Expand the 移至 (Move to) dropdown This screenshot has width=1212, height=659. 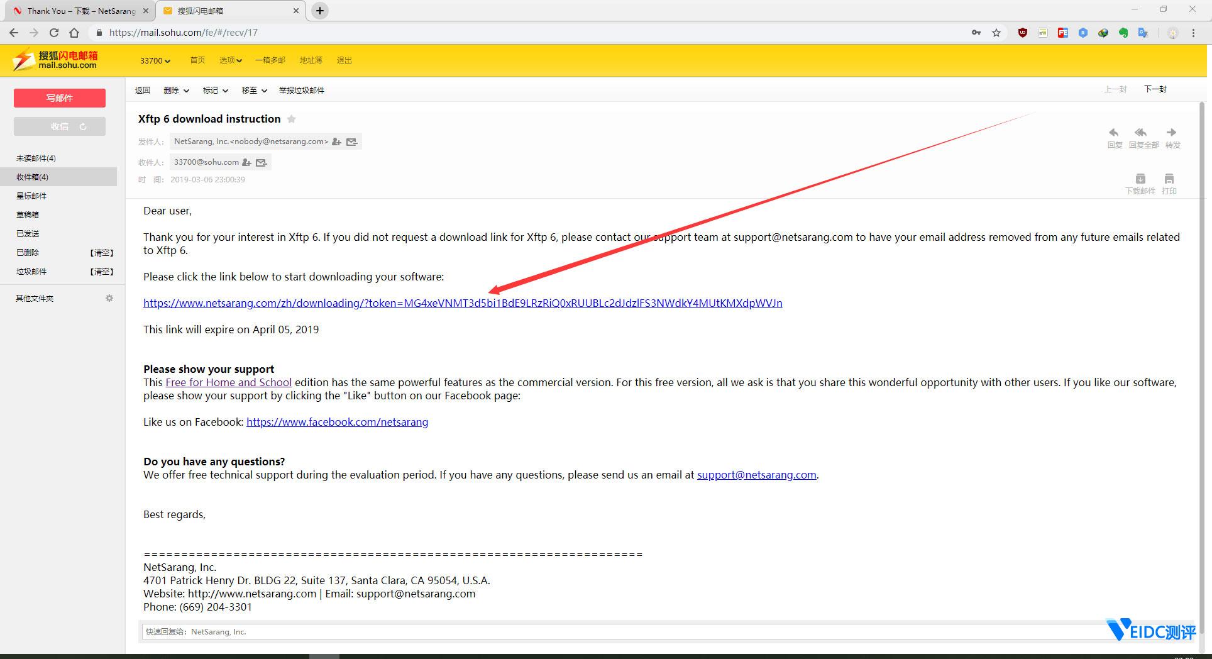pos(254,91)
